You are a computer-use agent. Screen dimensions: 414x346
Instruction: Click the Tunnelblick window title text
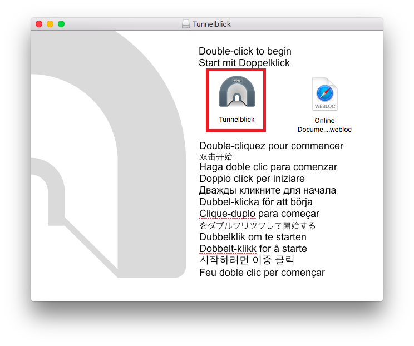coord(211,24)
